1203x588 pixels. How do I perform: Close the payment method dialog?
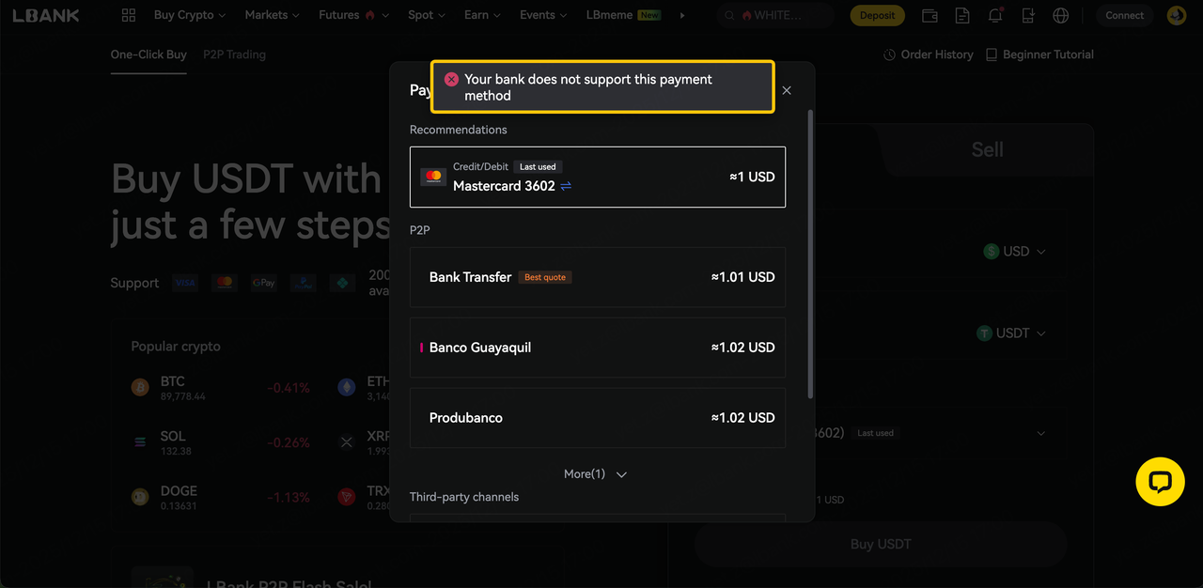(x=787, y=90)
